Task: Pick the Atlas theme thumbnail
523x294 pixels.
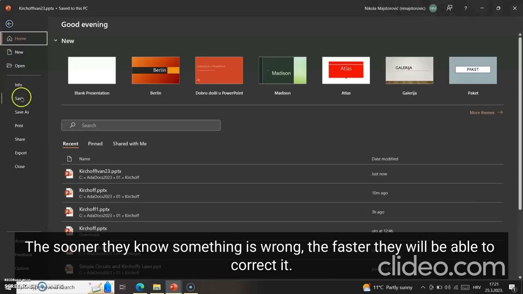Action: click(x=346, y=70)
